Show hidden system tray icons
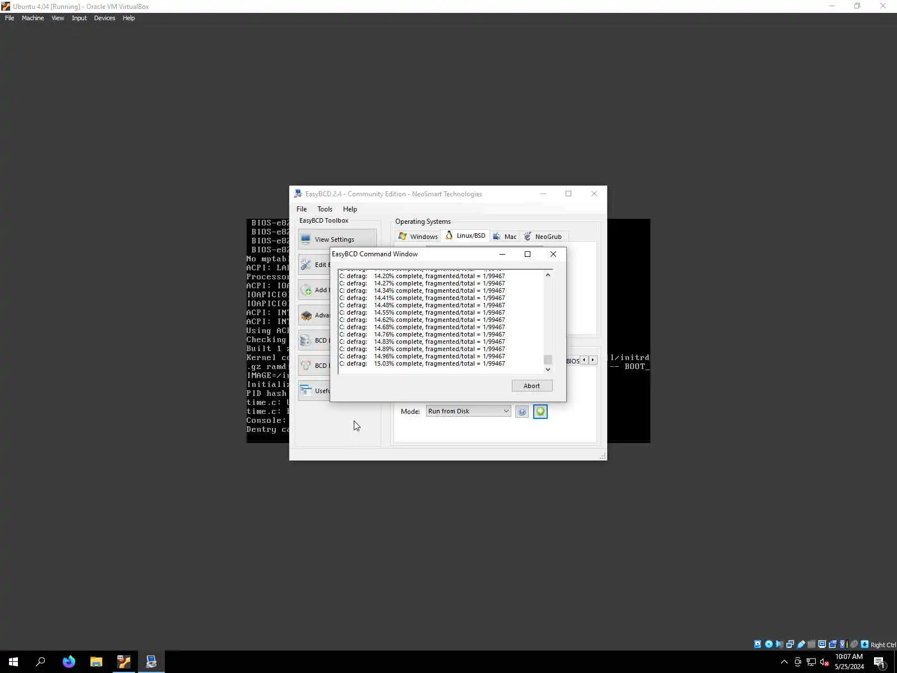Screen dimensions: 897x673 [x=784, y=662]
